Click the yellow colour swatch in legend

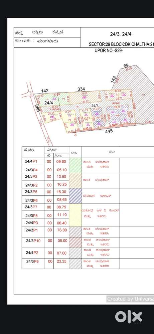75,215
